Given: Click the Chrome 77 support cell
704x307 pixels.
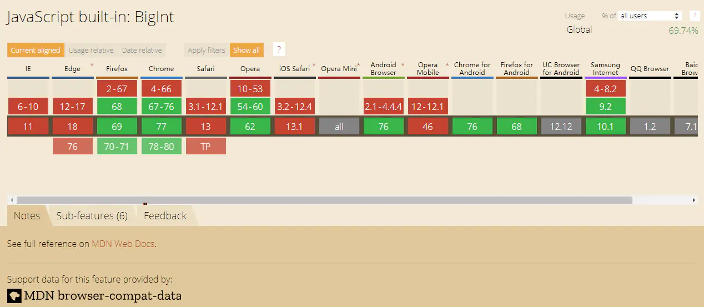Looking at the screenshot, I should coord(161,127).
